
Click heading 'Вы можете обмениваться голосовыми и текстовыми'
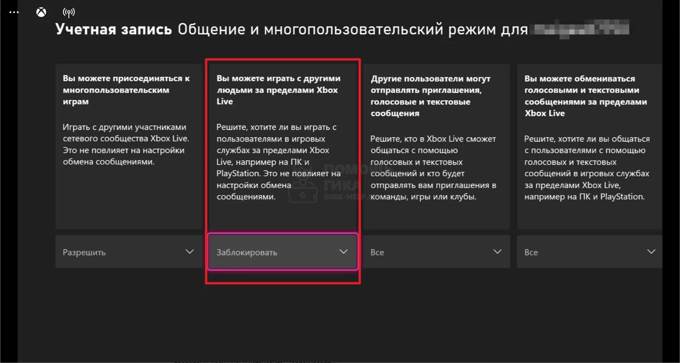[586, 96]
